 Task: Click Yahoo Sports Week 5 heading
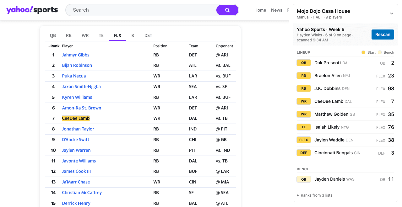point(320,29)
